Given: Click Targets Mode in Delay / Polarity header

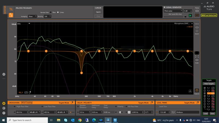Looking at the screenshot, I should pos(143,103).
